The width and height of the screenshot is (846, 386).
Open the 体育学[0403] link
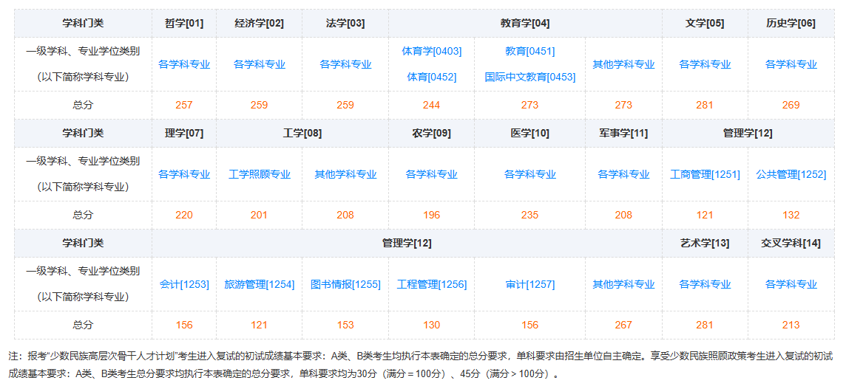point(432,51)
